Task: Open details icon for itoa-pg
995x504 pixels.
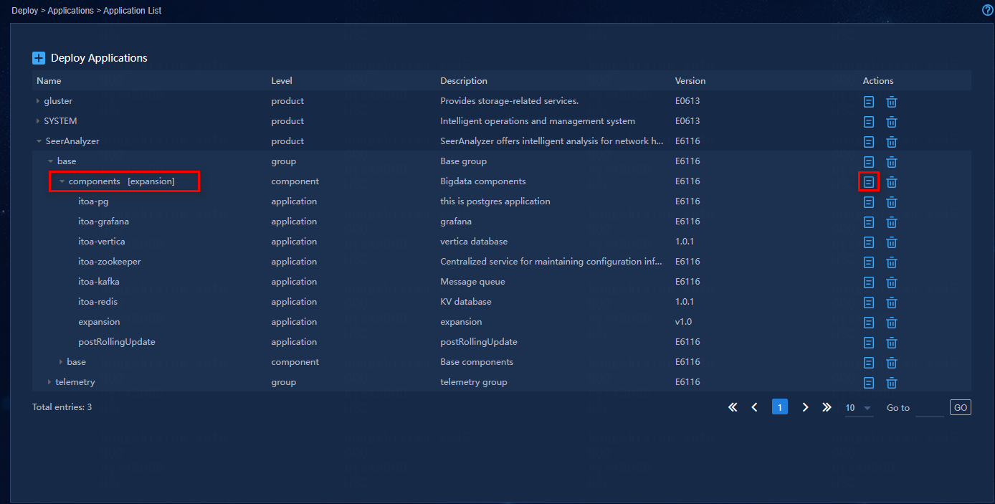Action: coord(869,202)
